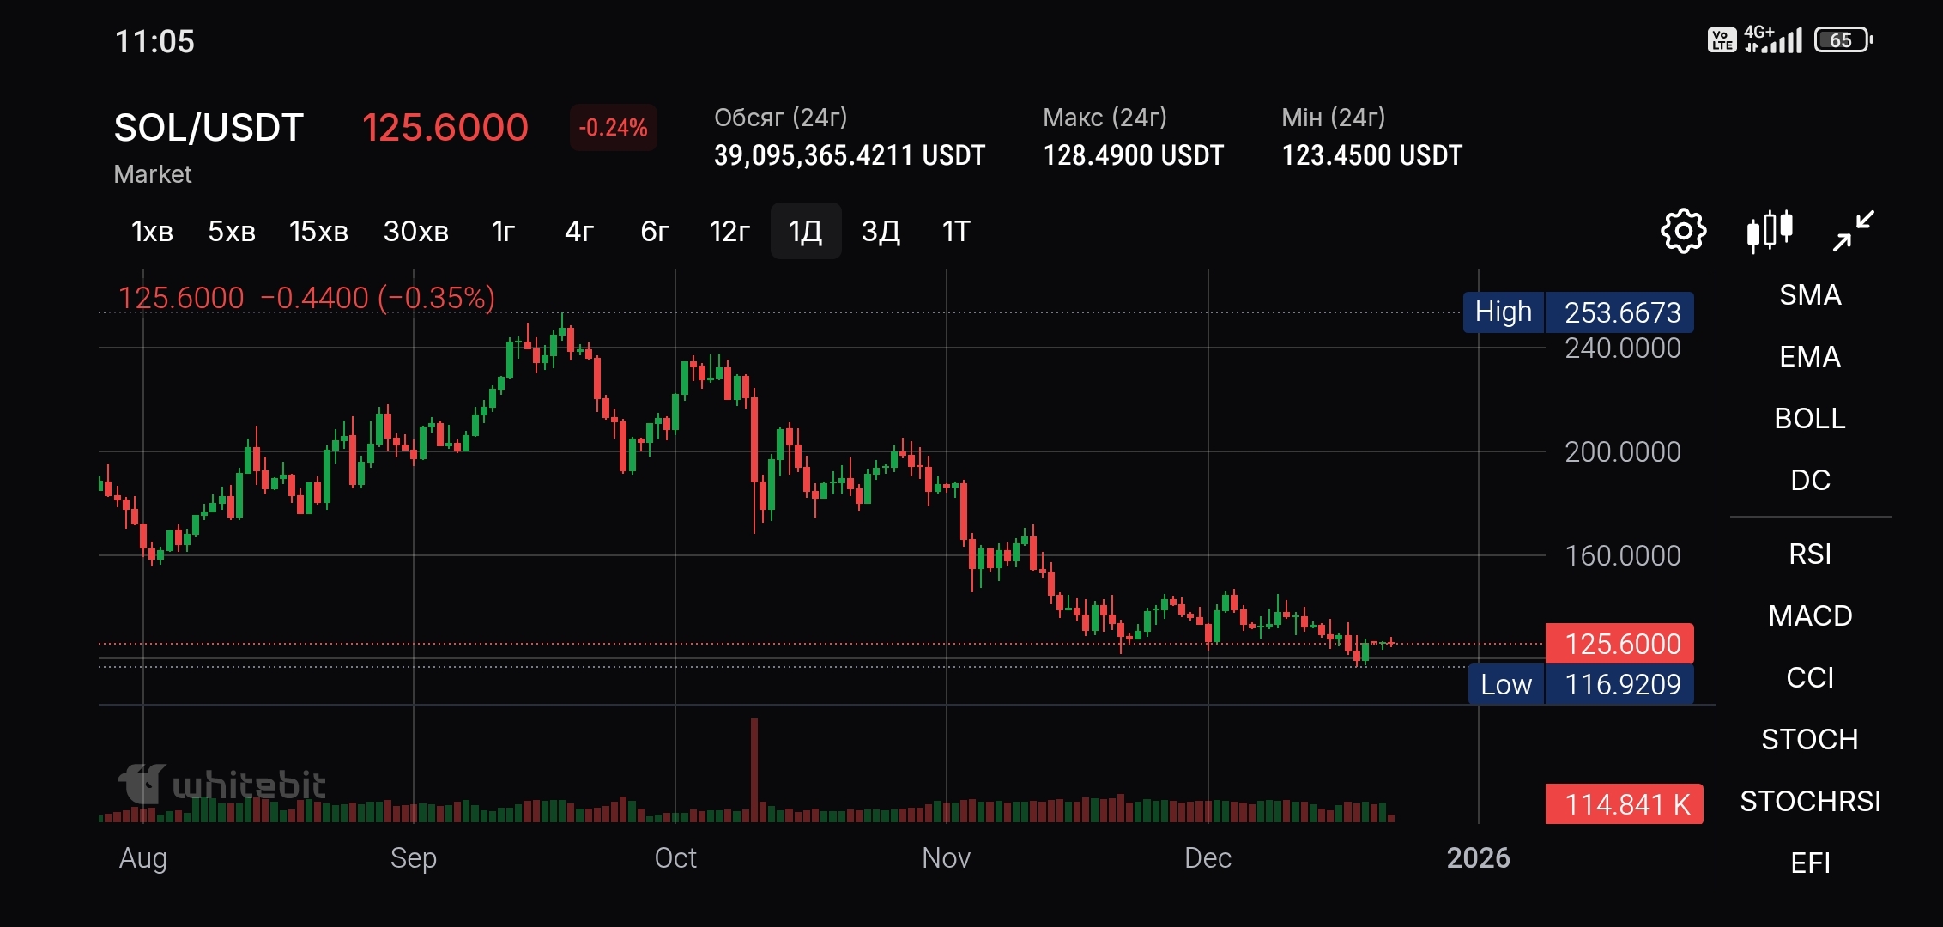This screenshot has height=927, width=1943.
Task: Select the tall red volume bar
Action: coord(754,770)
